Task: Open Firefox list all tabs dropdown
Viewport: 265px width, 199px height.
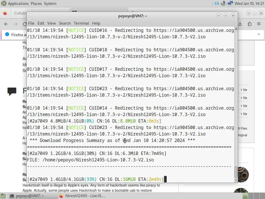Action: (x=249, y=13)
